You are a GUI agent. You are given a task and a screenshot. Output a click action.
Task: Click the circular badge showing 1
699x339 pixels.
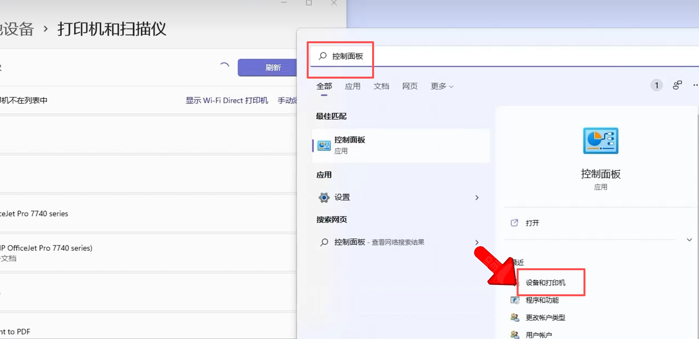click(x=656, y=85)
